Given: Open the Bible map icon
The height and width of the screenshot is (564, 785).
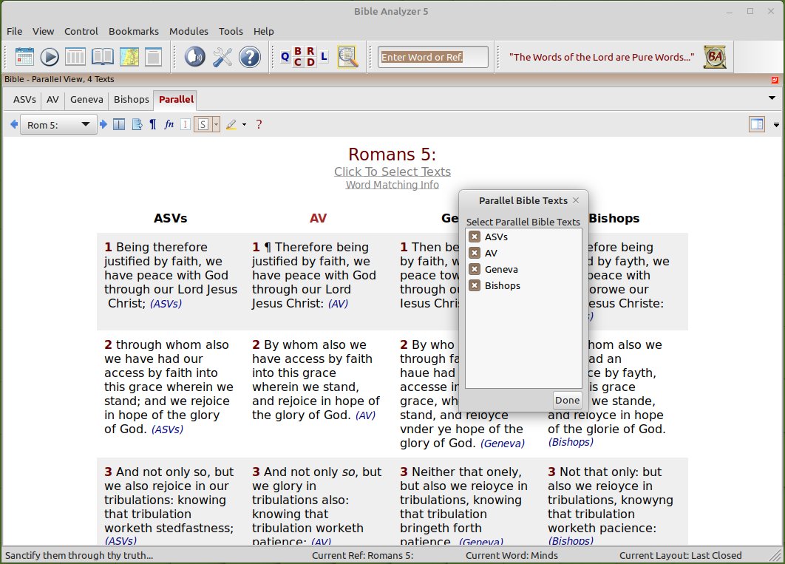Looking at the screenshot, I should [129, 57].
